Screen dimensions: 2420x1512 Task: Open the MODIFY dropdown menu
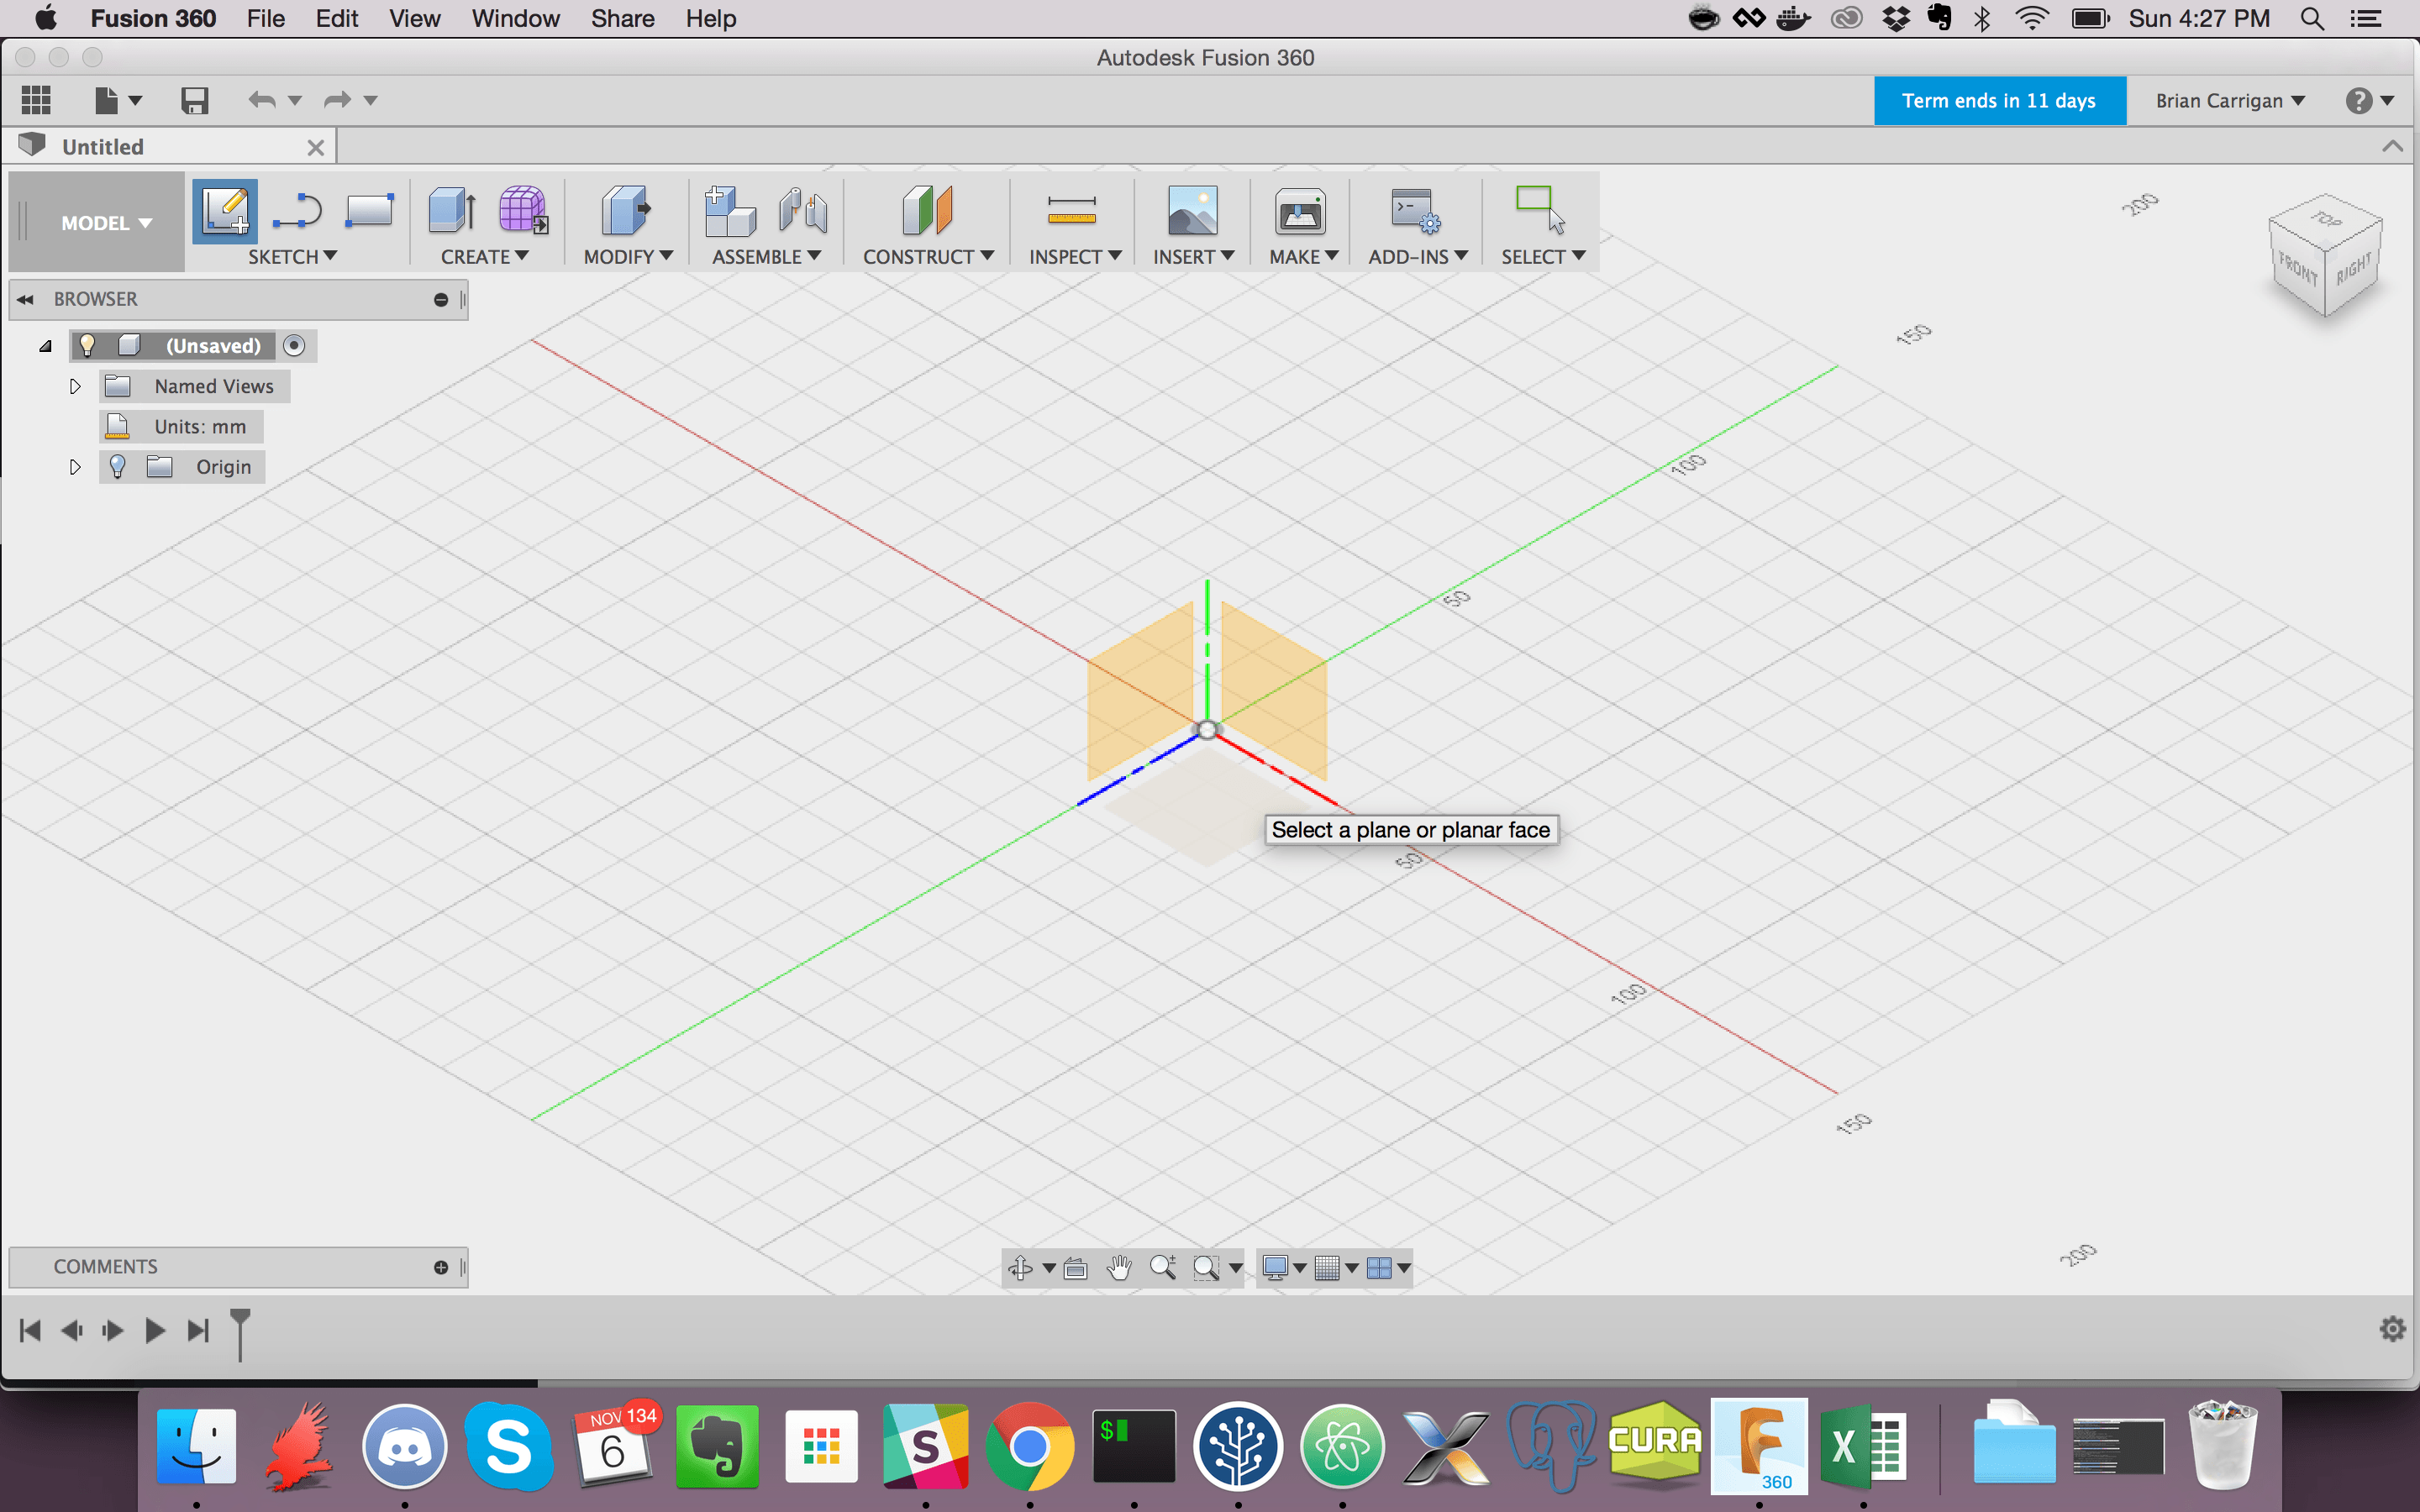click(628, 257)
